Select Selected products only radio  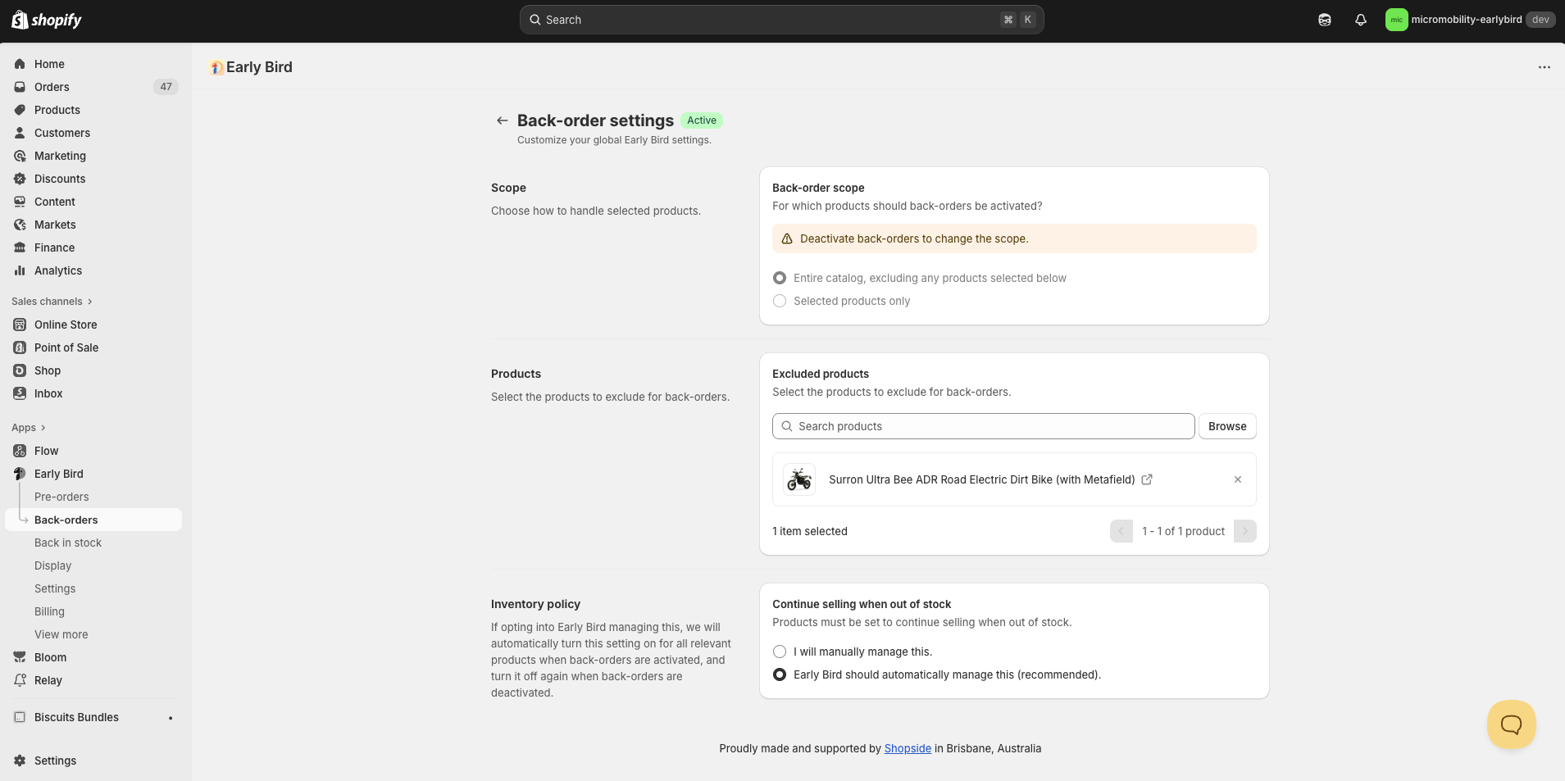tap(780, 301)
